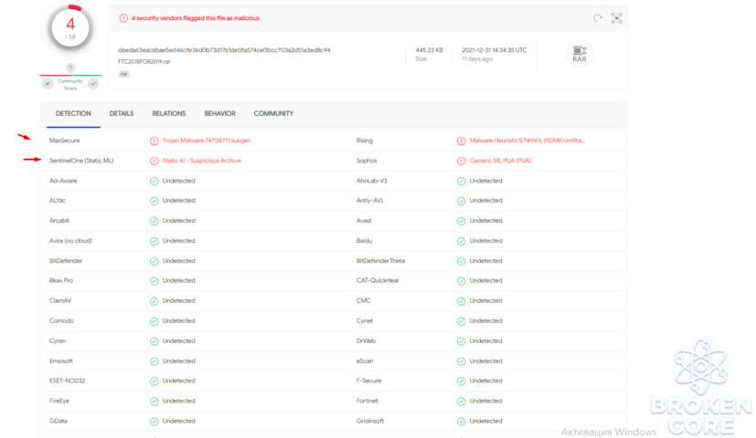Image resolution: width=756 pixels, height=438 pixels.
Task: Click the FireEye vendor name
Action: pyautogui.click(x=59, y=401)
